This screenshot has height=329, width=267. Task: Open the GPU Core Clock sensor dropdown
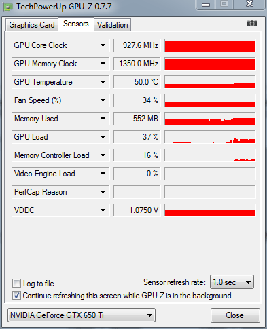pos(103,45)
